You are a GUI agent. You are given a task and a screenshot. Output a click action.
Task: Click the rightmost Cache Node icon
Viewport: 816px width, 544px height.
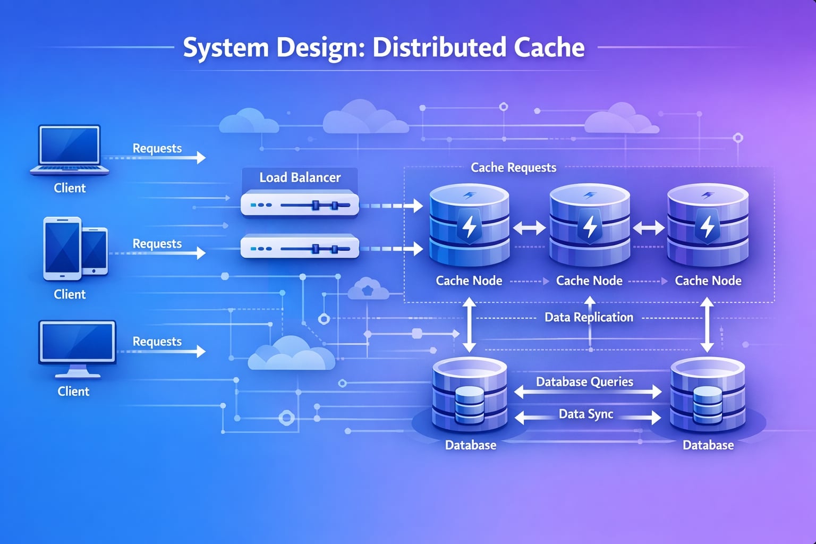[708, 226]
